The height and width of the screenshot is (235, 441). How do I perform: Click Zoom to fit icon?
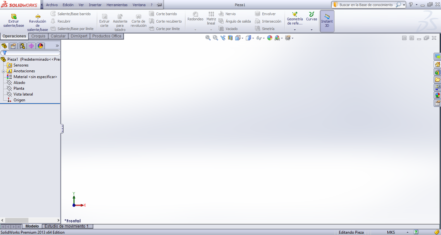pos(208,38)
